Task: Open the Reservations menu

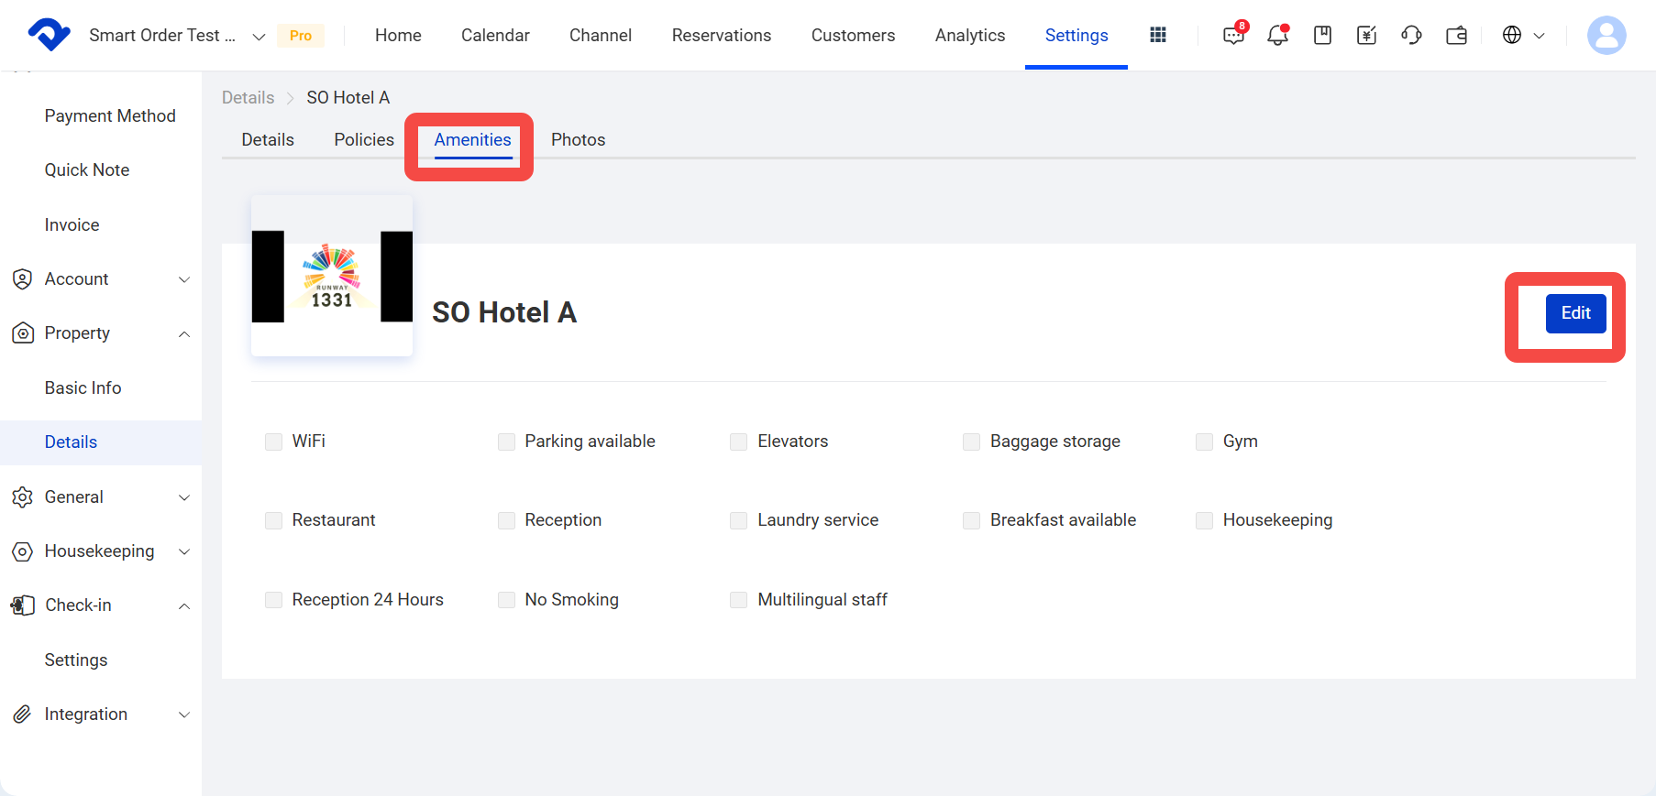Action: pos(722,35)
